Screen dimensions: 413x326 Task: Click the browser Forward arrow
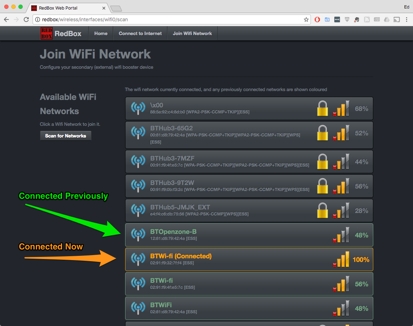point(16,19)
